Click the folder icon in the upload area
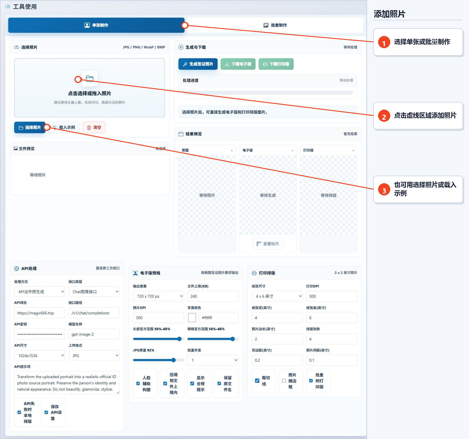The height and width of the screenshot is (439, 469). [x=89, y=78]
